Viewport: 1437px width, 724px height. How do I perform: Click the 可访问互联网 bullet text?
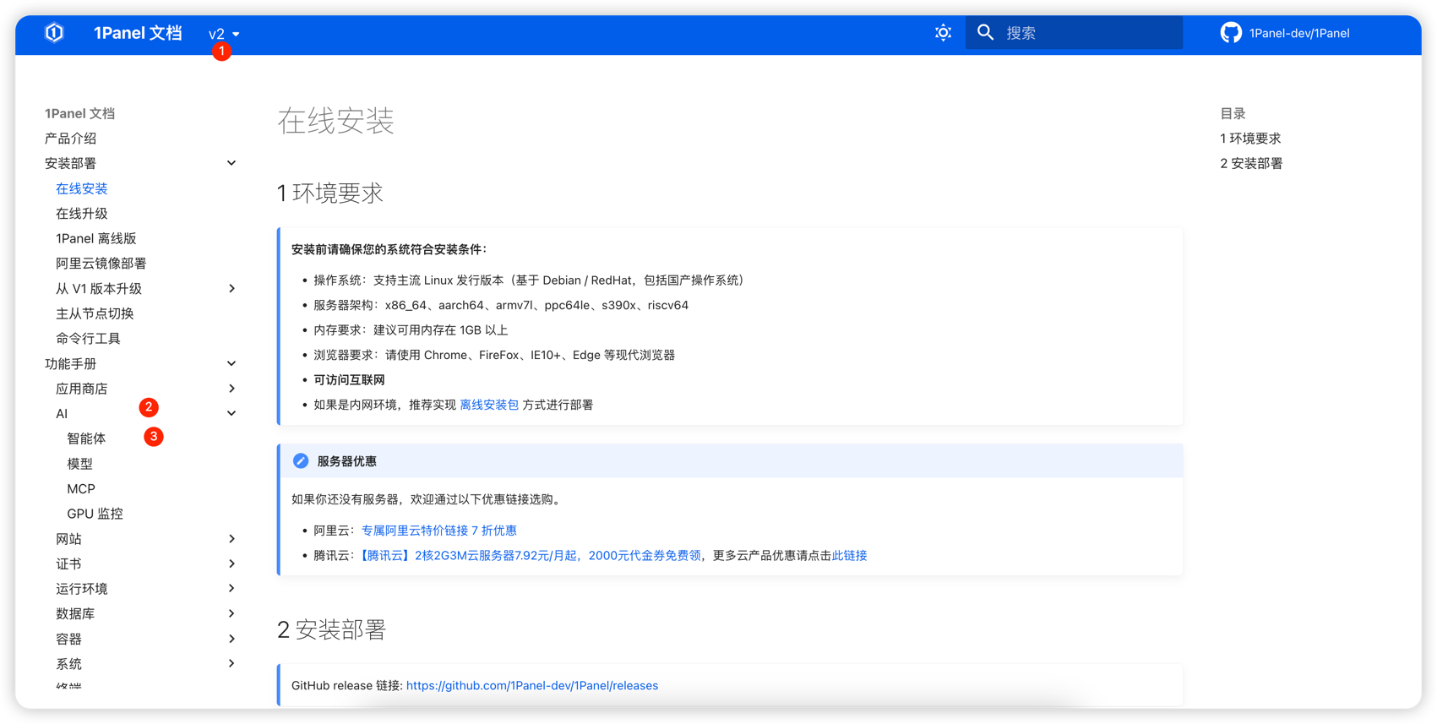(x=349, y=380)
